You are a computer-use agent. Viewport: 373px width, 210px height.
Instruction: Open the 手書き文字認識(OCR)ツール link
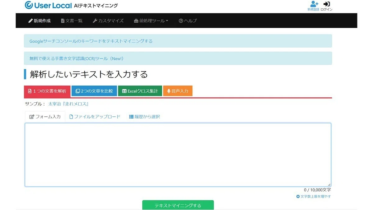point(76,58)
